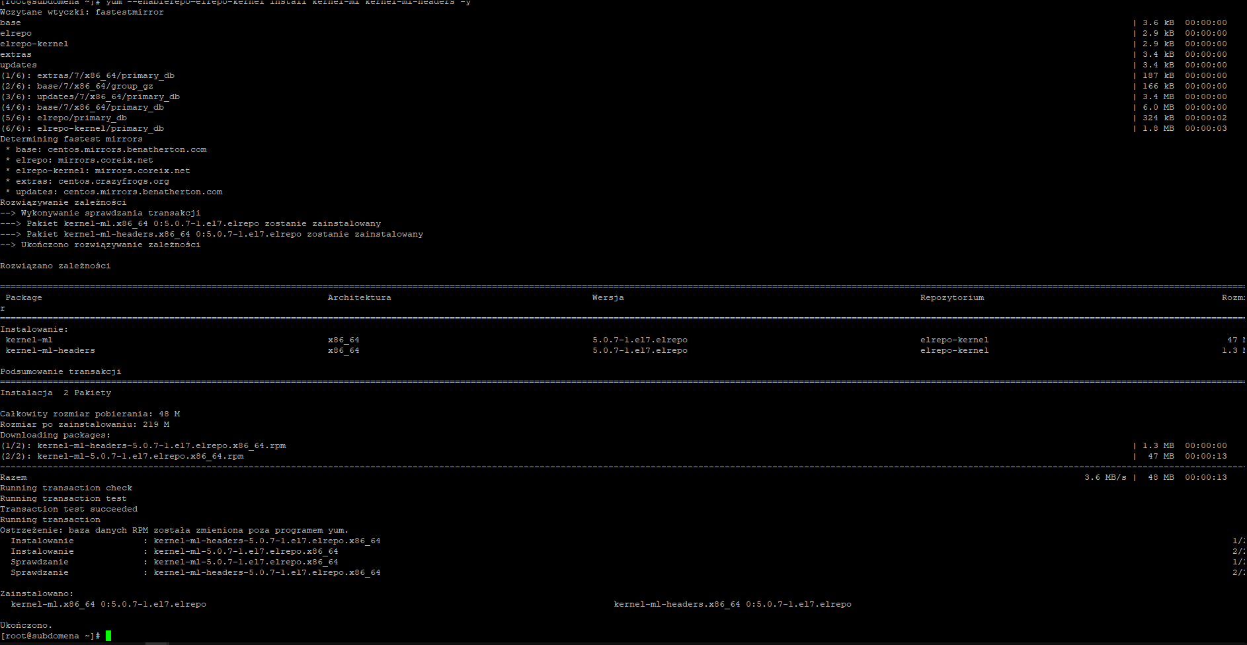Click the Package column header
The height and width of the screenshot is (645, 1247).
click(24, 297)
